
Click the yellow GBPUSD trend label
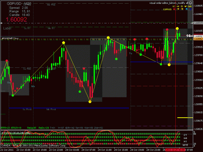click(x=167, y=9)
